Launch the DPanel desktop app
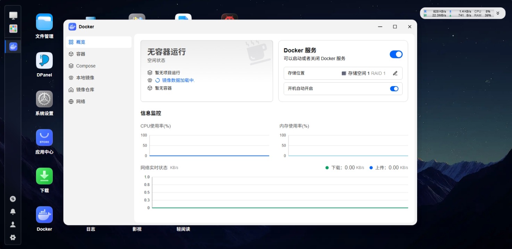The image size is (512, 249). 44,61
